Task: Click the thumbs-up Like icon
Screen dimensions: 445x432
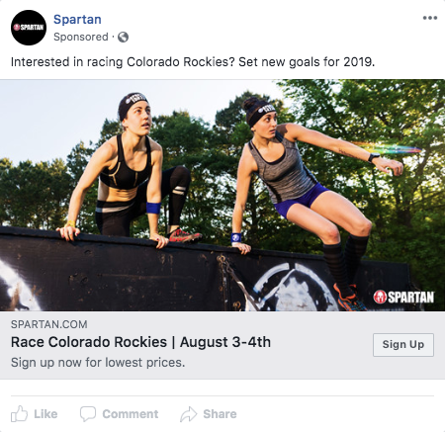Action: pos(19,413)
